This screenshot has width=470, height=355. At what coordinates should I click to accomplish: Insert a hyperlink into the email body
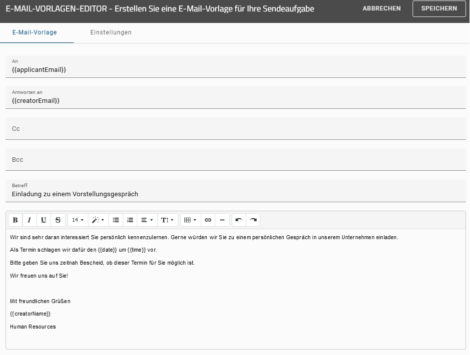coord(208,220)
